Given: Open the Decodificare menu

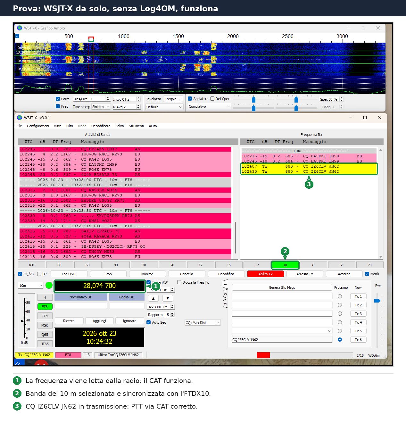Looking at the screenshot, I should tap(101, 126).
